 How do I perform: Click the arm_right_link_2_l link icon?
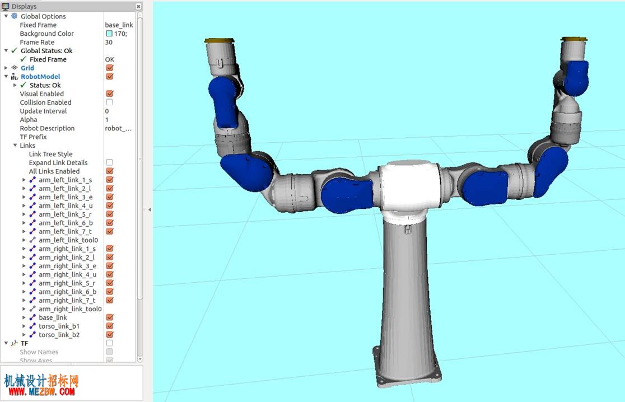32,258
